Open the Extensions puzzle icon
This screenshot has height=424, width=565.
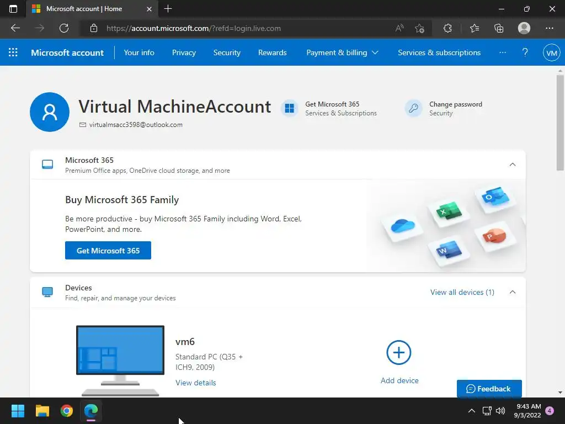(x=447, y=28)
